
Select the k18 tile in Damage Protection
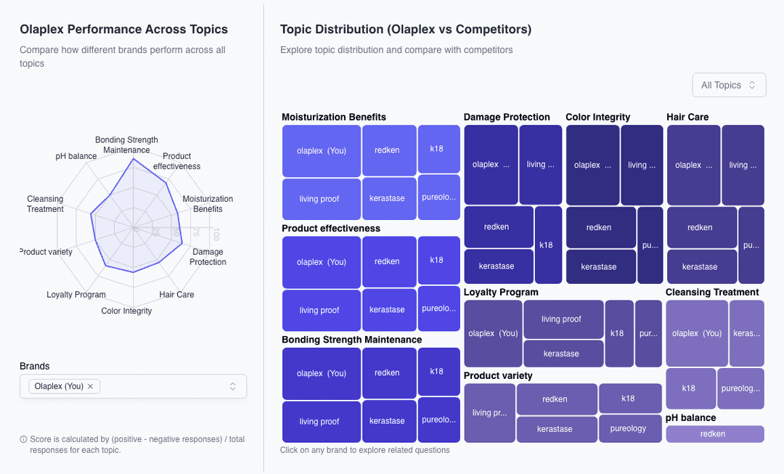[547, 245]
